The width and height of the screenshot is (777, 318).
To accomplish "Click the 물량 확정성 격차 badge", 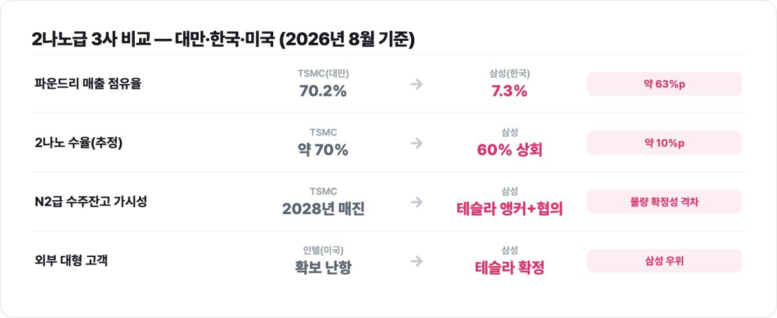I will [x=664, y=202].
